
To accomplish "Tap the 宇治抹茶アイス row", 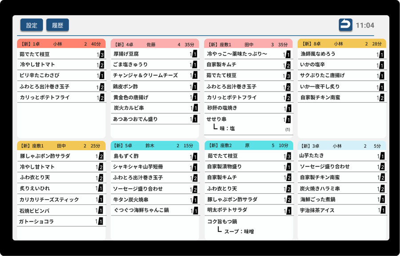I will click(342, 210).
